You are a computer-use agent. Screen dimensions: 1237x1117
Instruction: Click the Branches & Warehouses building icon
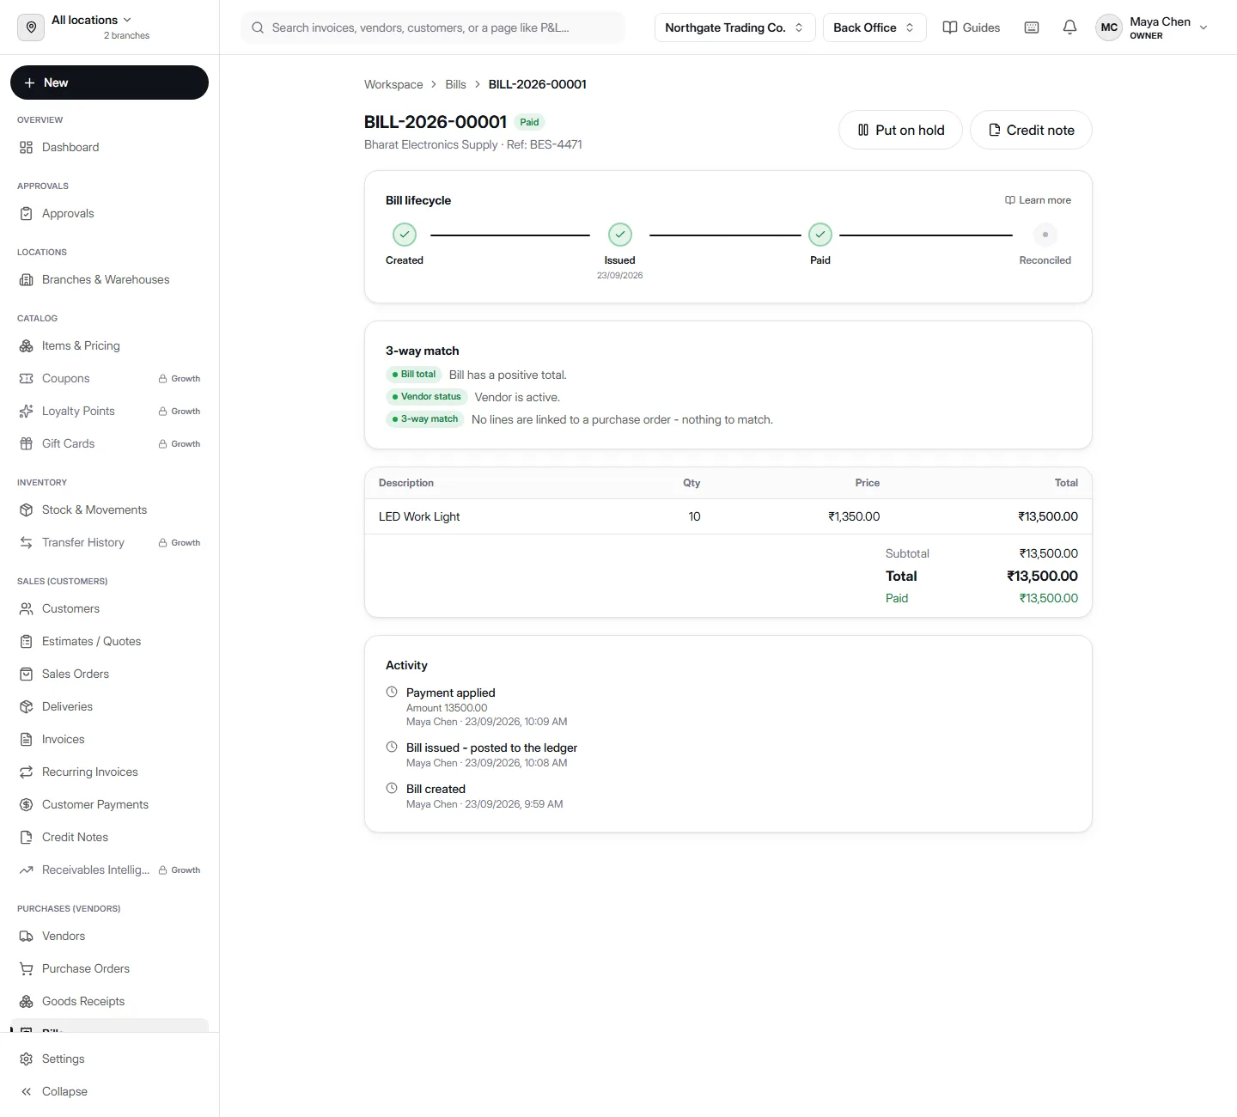[x=27, y=279]
